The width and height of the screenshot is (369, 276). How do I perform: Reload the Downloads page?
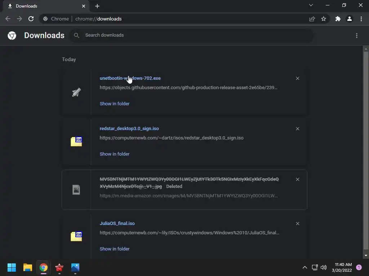(31, 19)
